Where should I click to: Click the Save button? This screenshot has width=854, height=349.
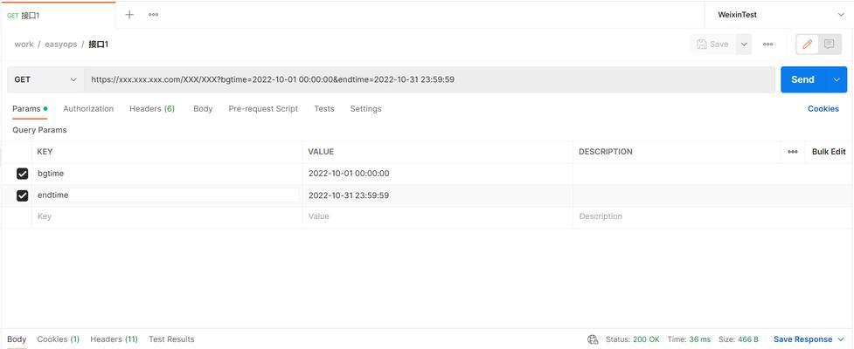tap(713, 44)
